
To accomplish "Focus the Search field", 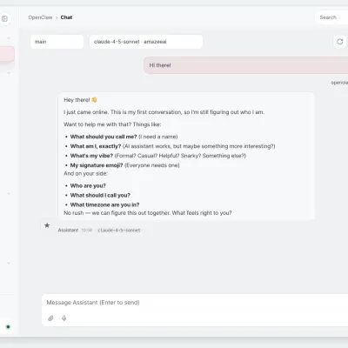I will click(331, 17).
